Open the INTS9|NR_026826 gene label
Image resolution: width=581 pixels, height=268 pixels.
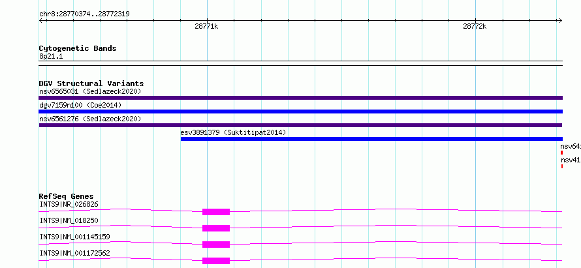click(69, 204)
